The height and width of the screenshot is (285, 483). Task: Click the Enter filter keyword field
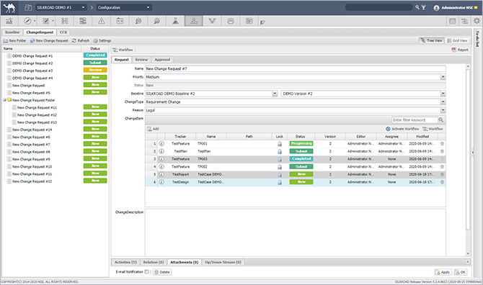pyautogui.click(x=415, y=120)
